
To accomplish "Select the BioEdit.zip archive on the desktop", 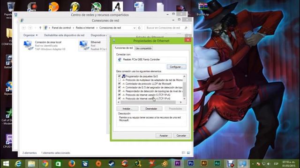I will coord(203,9).
